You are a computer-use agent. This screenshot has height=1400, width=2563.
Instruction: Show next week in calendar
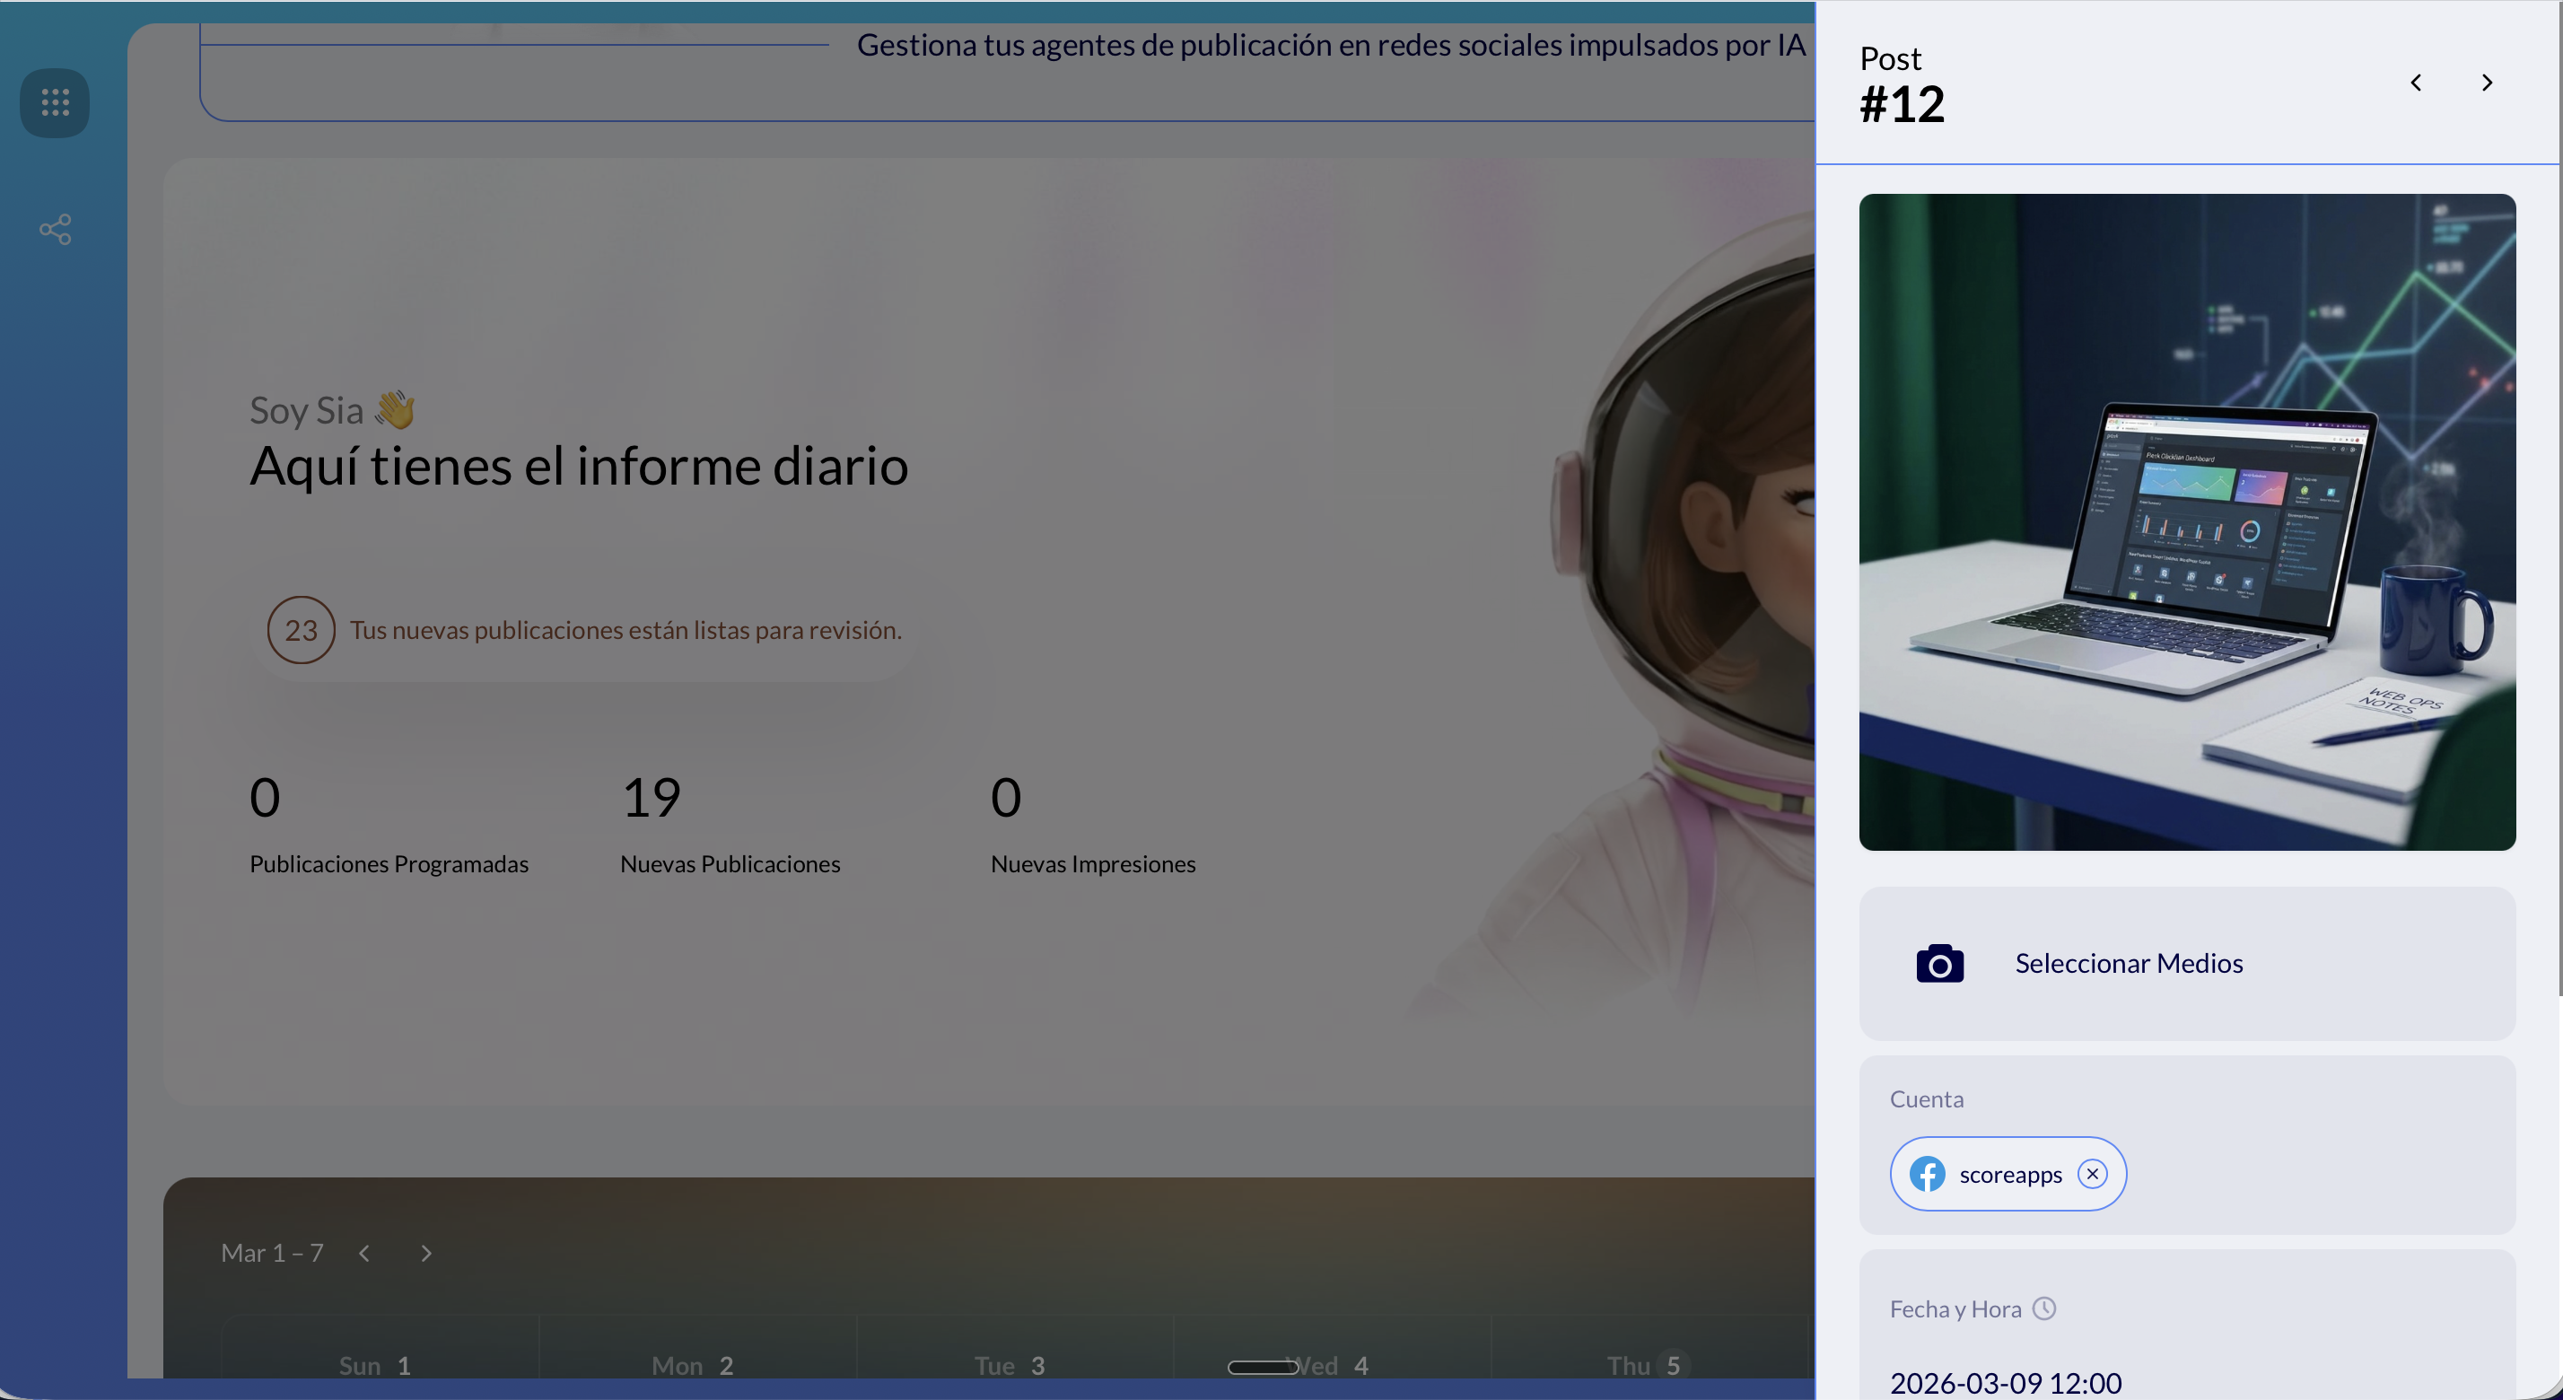pyautogui.click(x=426, y=1254)
